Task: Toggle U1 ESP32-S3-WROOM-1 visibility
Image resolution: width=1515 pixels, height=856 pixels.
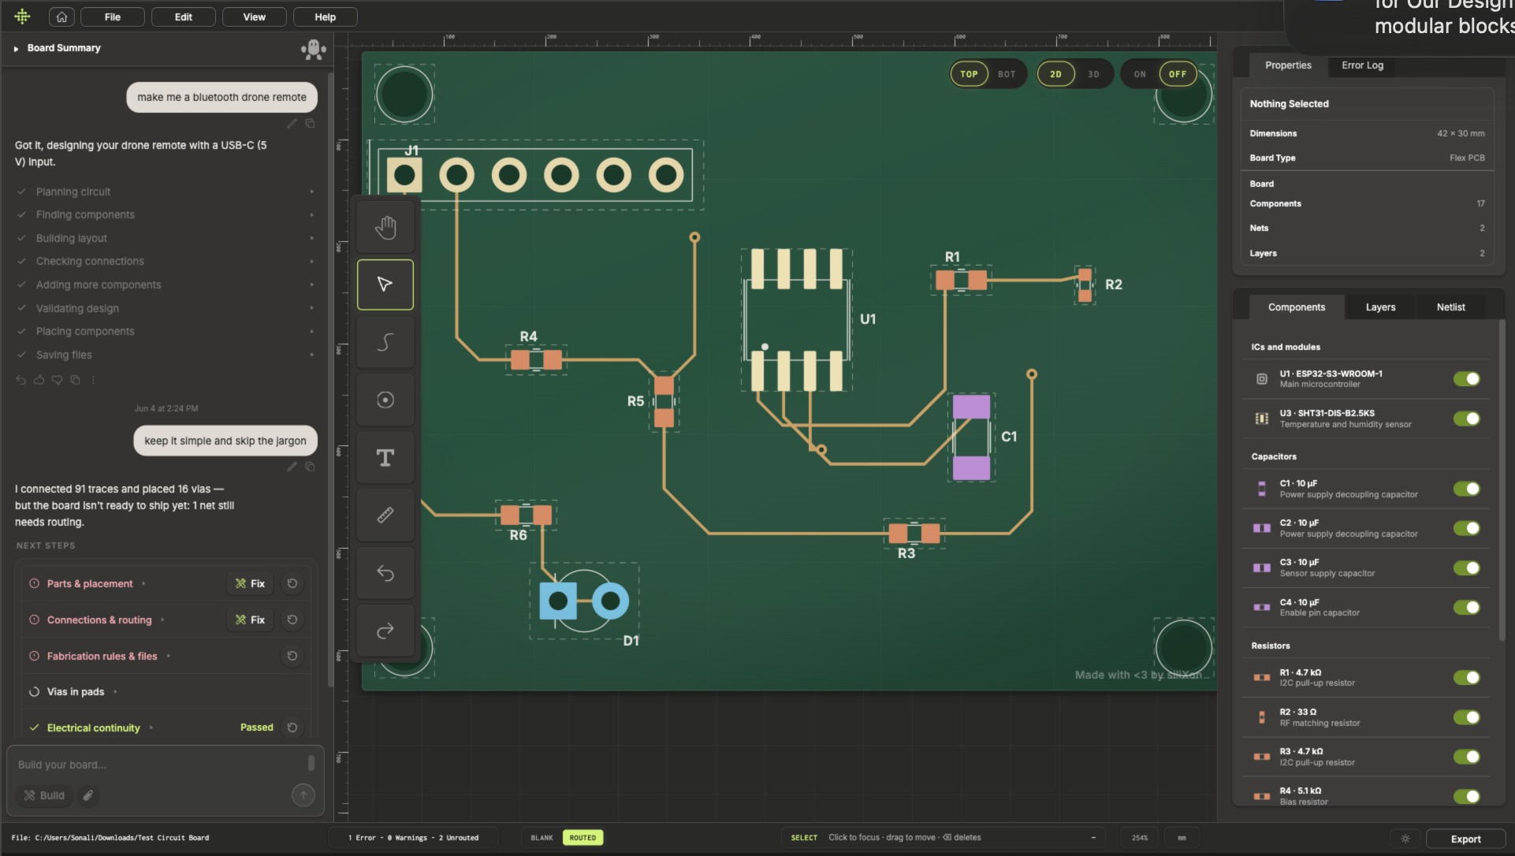Action: click(x=1466, y=379)
